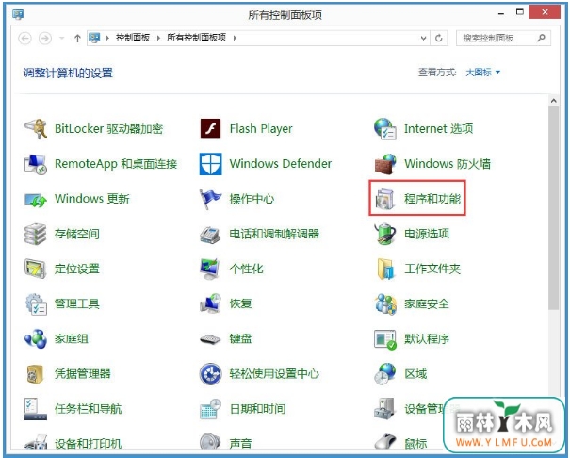Open the 凭据管理器 safe icon
570x458 pixels.
pyautogui.click(x=35, y=374)
